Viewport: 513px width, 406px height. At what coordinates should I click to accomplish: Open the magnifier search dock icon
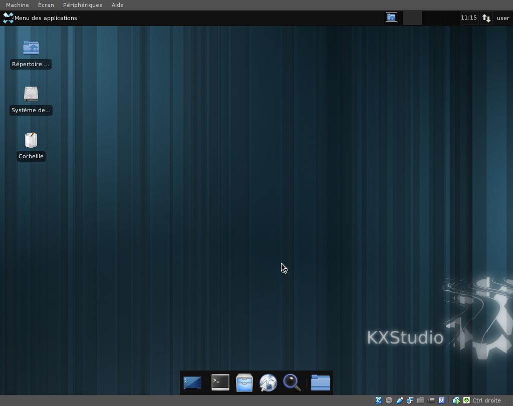coord(292,382)
